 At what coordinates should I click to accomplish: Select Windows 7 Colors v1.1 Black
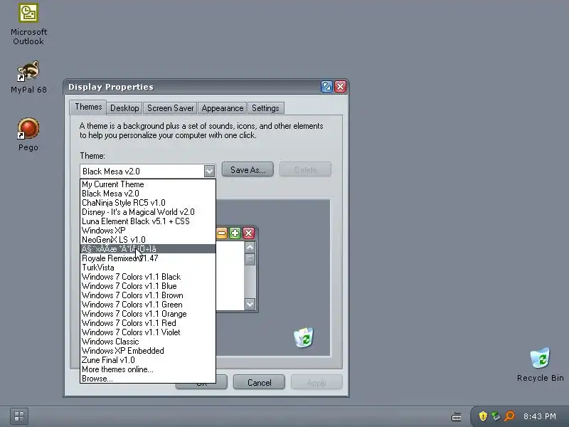click(148, 277)
